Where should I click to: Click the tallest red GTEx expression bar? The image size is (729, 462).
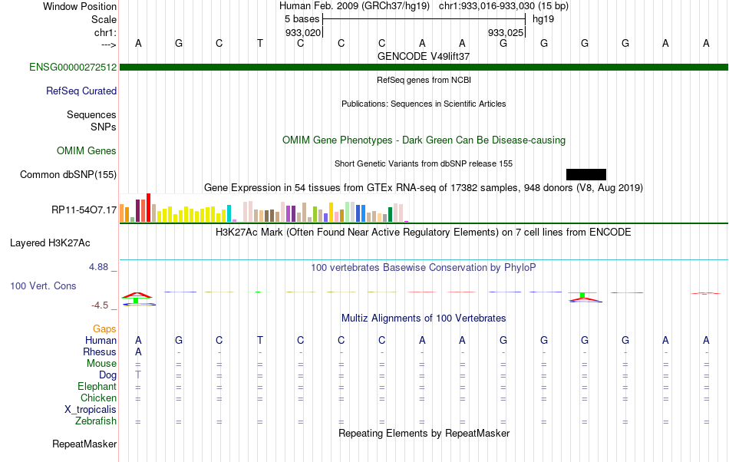pyautogui.click(x=148, y=208)
